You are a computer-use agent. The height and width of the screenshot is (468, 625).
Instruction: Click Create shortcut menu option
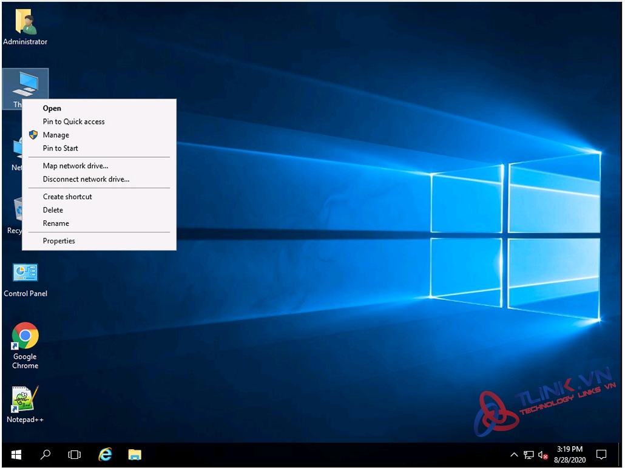tap(67, 197)
